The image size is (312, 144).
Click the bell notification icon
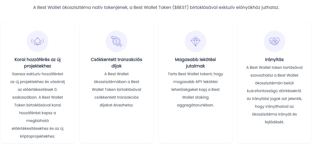37,41
